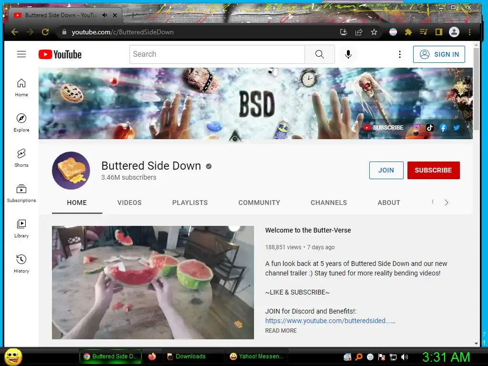Open a new browser tab

[132, 15]
